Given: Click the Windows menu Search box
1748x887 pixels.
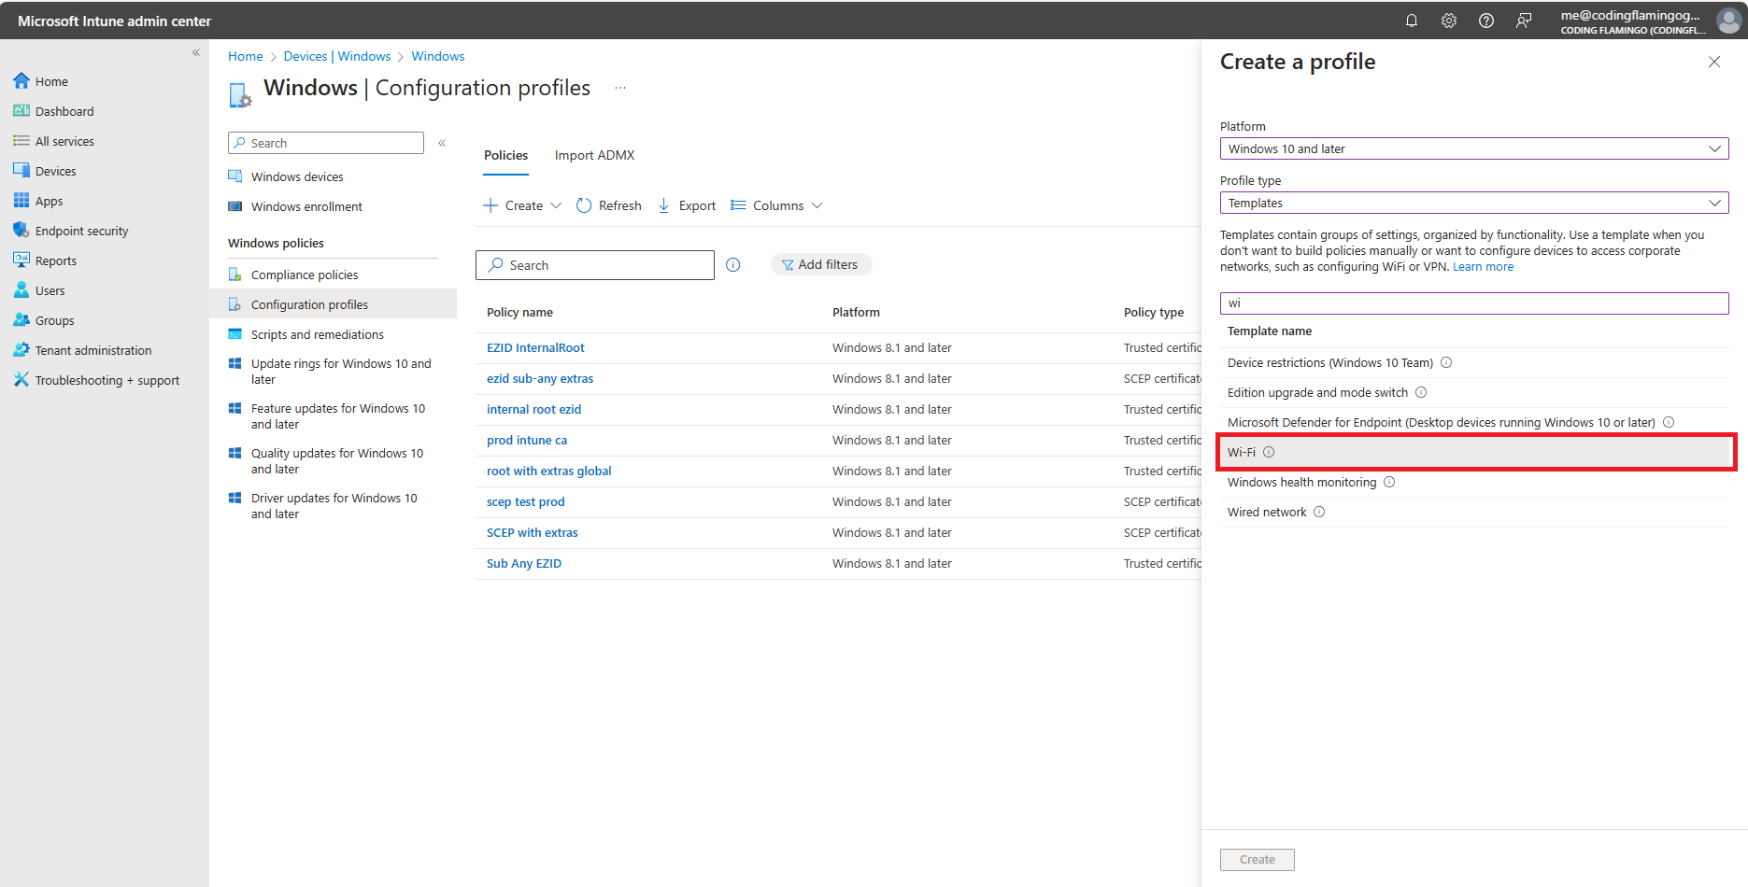Looking at the screenshot, I should pos(326,143).
